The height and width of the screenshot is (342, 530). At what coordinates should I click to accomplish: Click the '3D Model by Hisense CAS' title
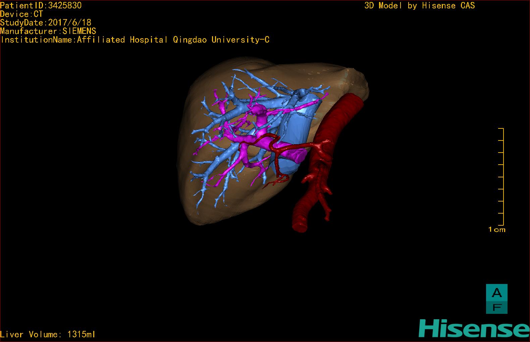tap(420, 6)
